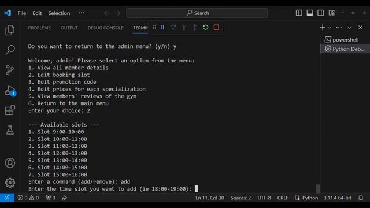Go back in navigation history
The image size is (370, 208).
(x=106, y=13)
